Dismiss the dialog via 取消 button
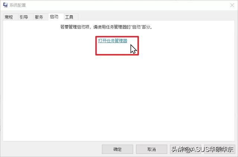Image resolution: width=238 pixels, height=157 pixels. click(152, 149)
